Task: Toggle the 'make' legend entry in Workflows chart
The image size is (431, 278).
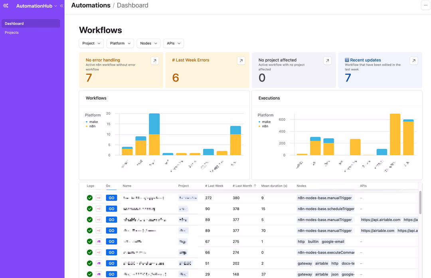Action: (93, 122)
